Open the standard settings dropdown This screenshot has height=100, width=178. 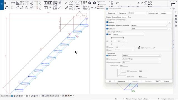tap(137, 13)
